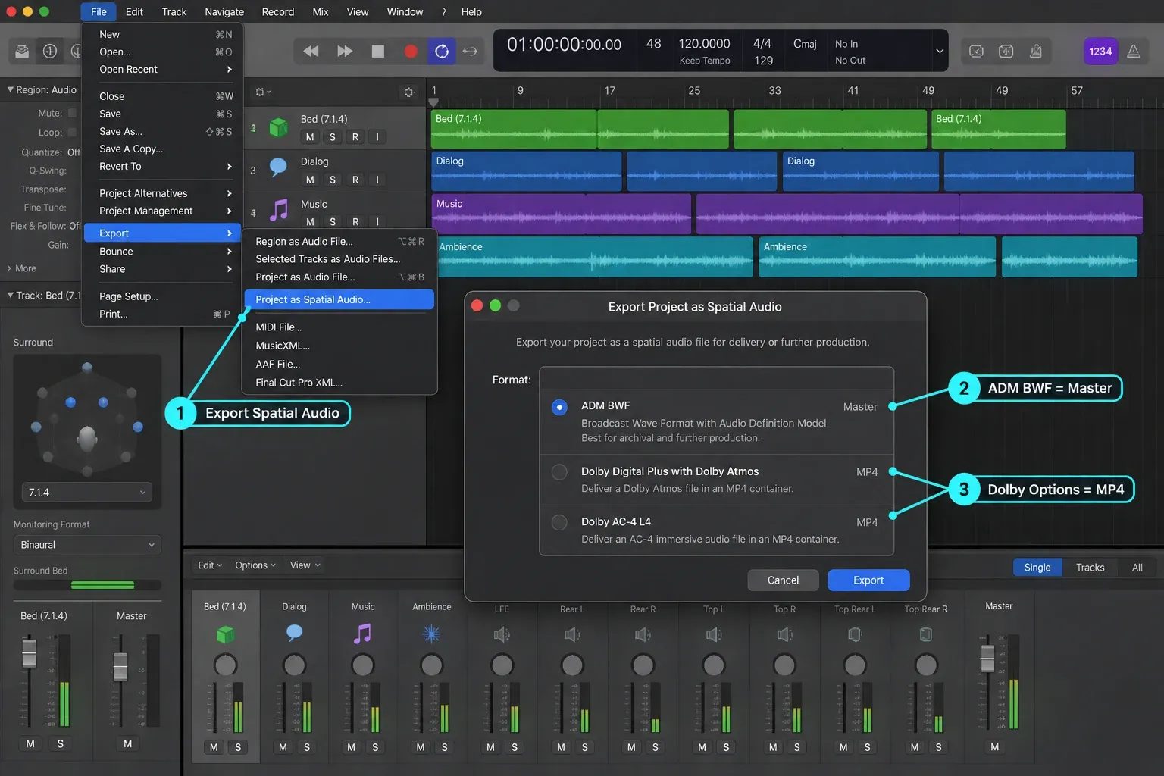Open the mixer Options dropdown menu
The width and height of the screenshot is (1164, 776).
[x=255, y=565]
